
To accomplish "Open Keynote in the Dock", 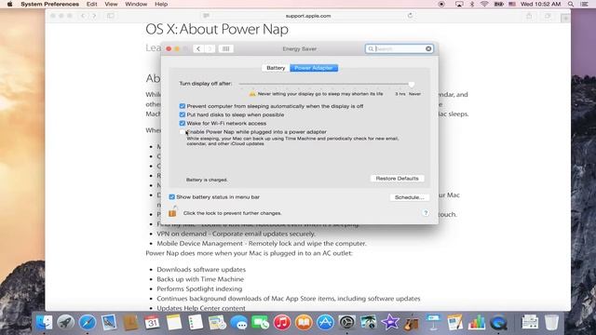I will 433,323.
